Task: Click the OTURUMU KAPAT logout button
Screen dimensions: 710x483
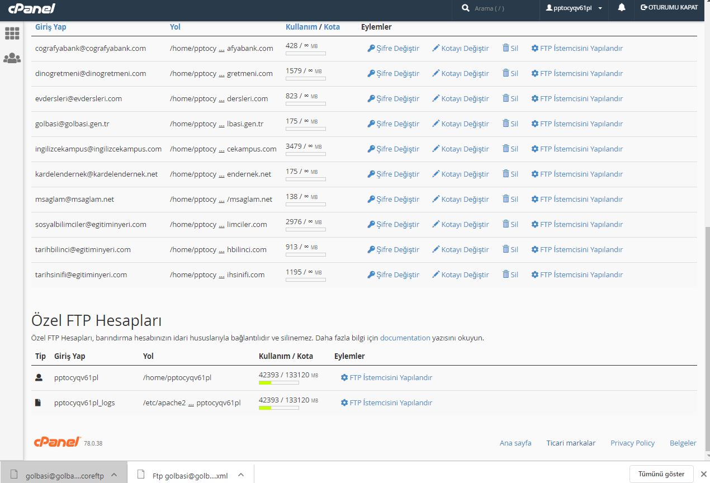Action: [669, 8]
